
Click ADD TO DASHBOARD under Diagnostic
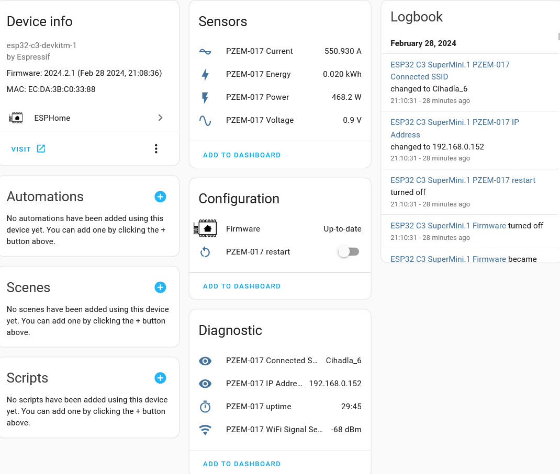click(x=242, y=464)
